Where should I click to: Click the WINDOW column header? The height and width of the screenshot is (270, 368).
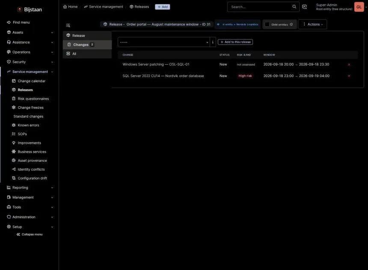[x=269, y=55]
